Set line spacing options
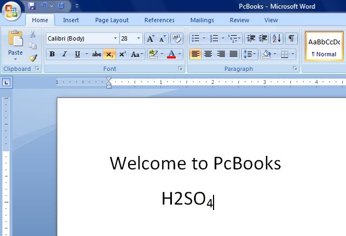Screen dimensions: 346x236 tap(250, 54)
